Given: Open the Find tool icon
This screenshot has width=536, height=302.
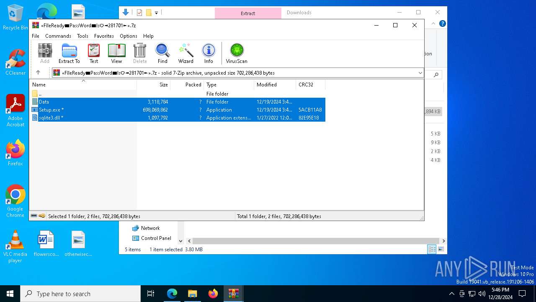Looking at the screenshot, I should pos(162,53).
